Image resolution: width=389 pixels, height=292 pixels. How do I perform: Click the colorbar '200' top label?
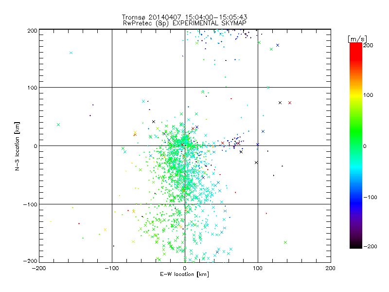click(x=368, y=45)
